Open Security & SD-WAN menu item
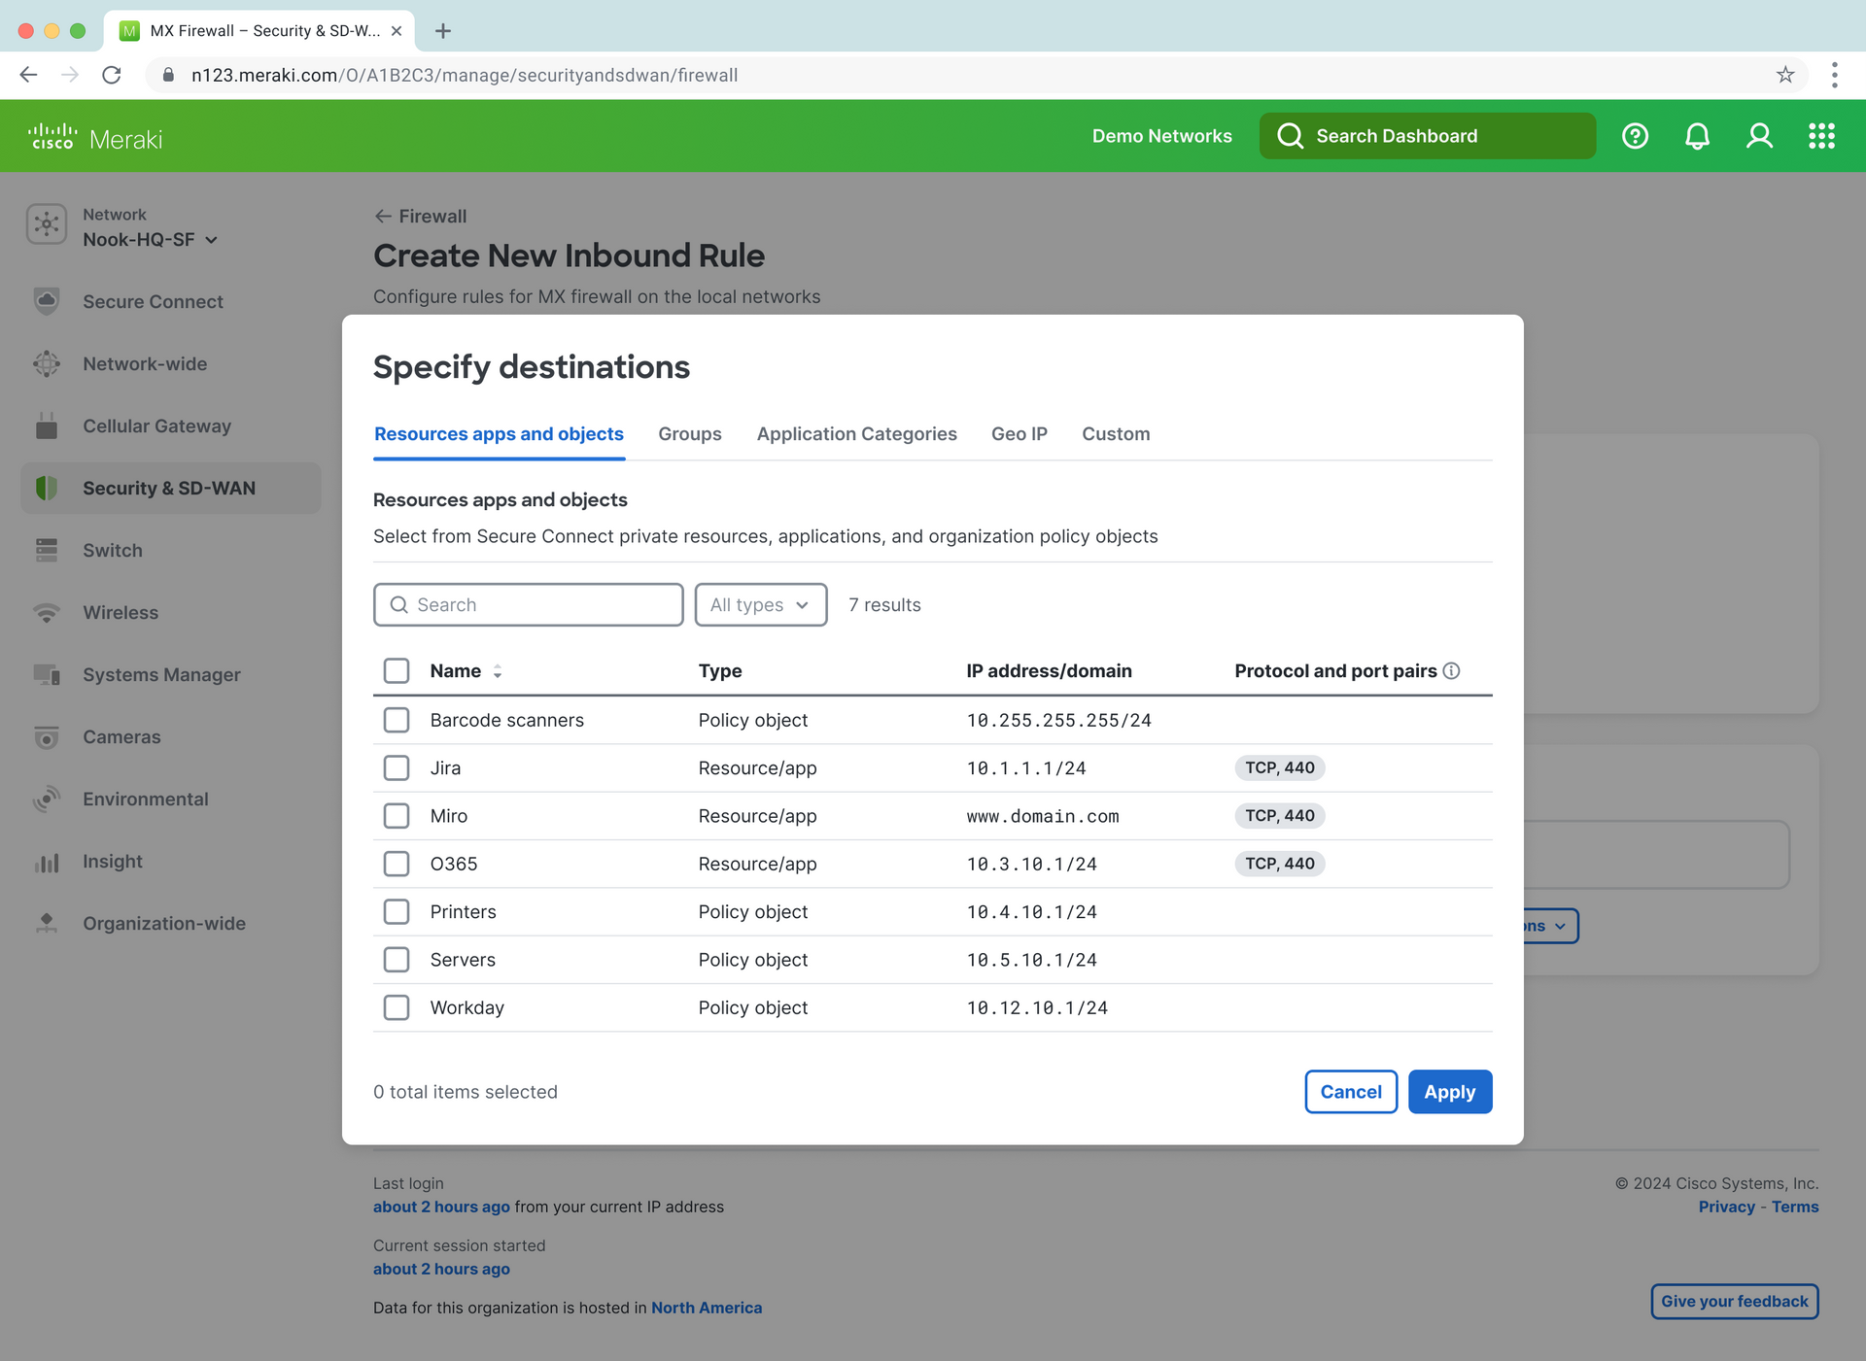 click(x=171, y=489)
